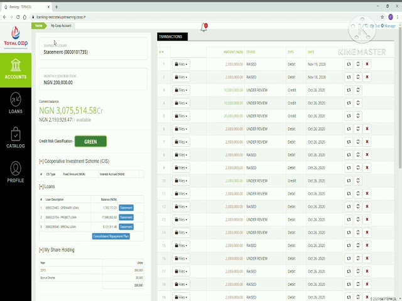
Task: Click the repeat icon on row 7
Action: pos(349,142)
